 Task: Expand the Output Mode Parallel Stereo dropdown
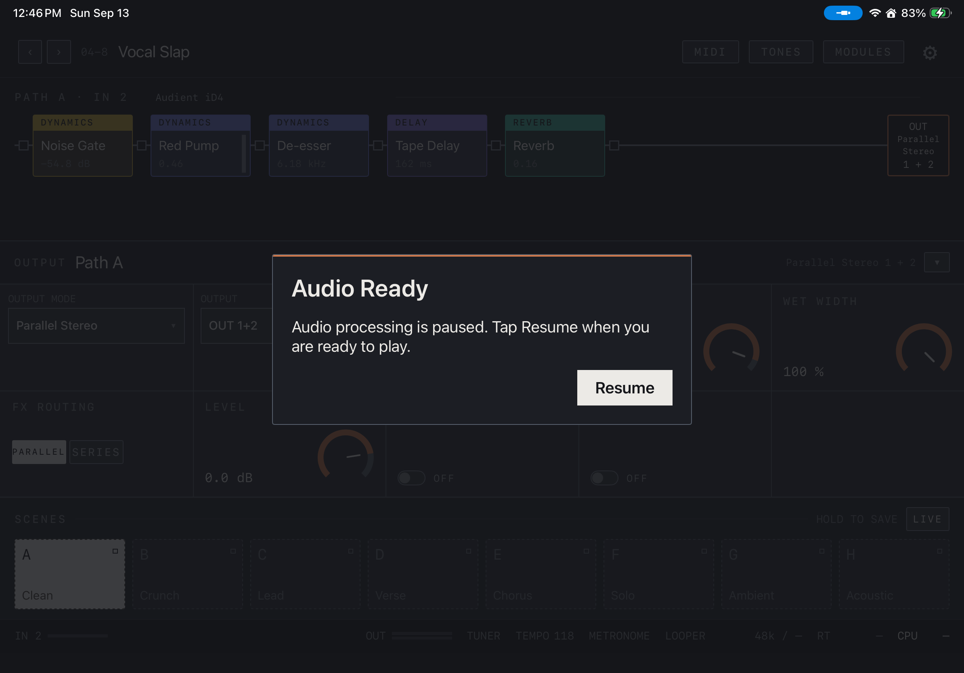(96, 326)
